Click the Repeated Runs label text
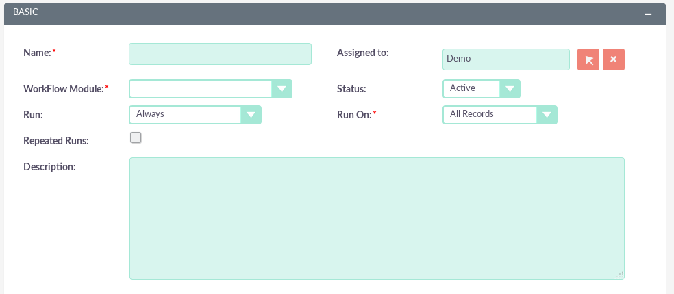674x294 pixels. pos(56,140)
